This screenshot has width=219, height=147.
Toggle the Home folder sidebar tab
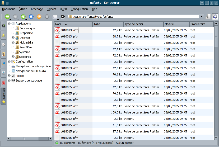3,54
